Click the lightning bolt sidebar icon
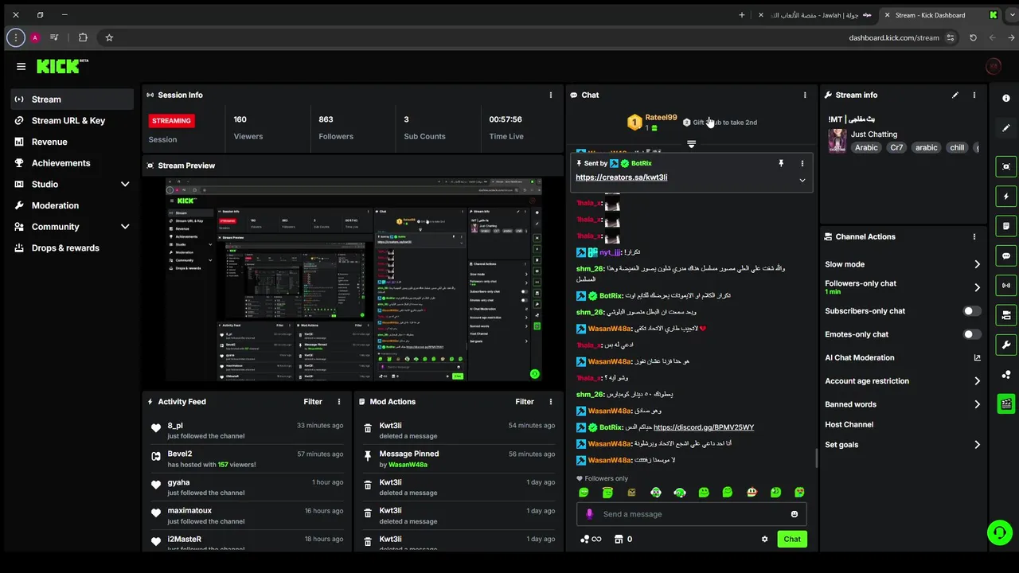The image size is (1019, 573). click(x=1006, y=196)
